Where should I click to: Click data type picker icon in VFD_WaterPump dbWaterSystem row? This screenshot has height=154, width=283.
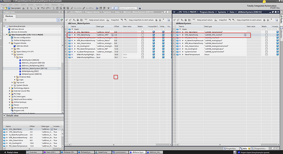[x=245, y=35]
